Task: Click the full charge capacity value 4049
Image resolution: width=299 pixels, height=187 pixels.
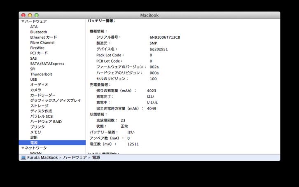Action: [152, 108]
